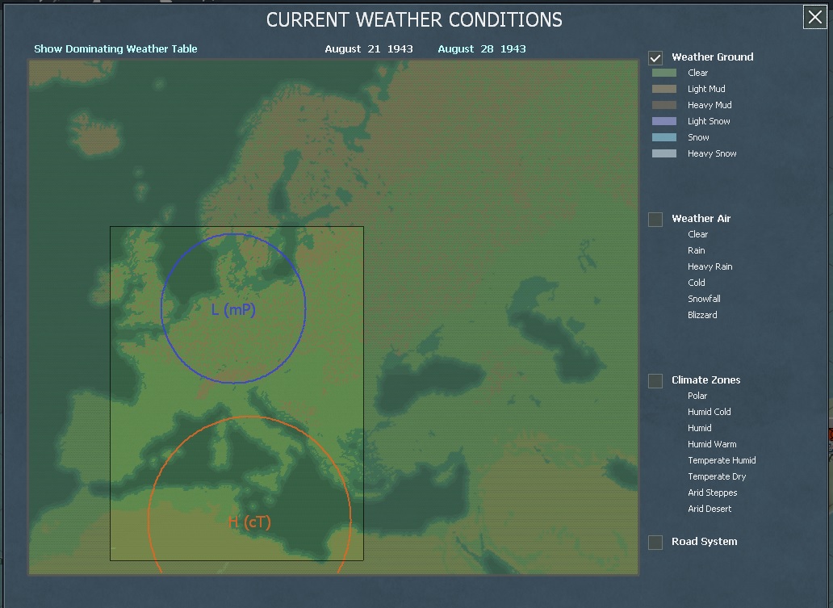
Task: Select the Arid Desert climate zone label
Action: [709, 509]
